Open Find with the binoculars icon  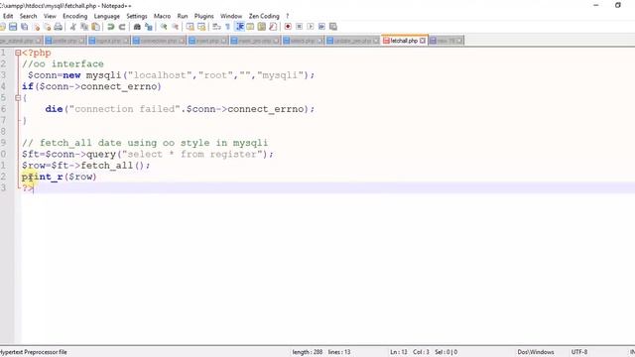(x=137, y=27)
